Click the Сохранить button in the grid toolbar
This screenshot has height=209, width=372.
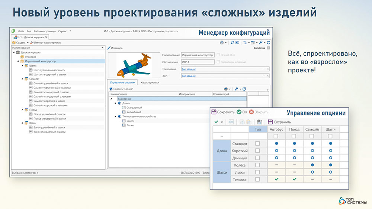coord(279,122)
